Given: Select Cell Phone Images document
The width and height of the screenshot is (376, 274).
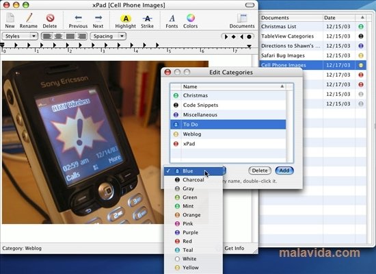Looking at the screenshot, I should click(x=312, y=65).
